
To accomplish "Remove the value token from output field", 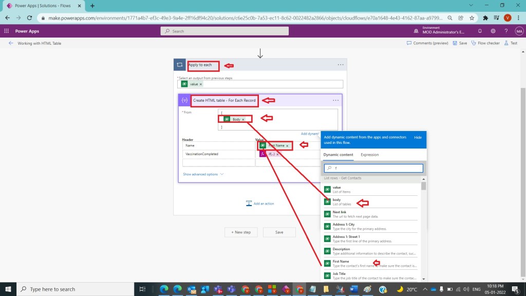I will (201, 84).
